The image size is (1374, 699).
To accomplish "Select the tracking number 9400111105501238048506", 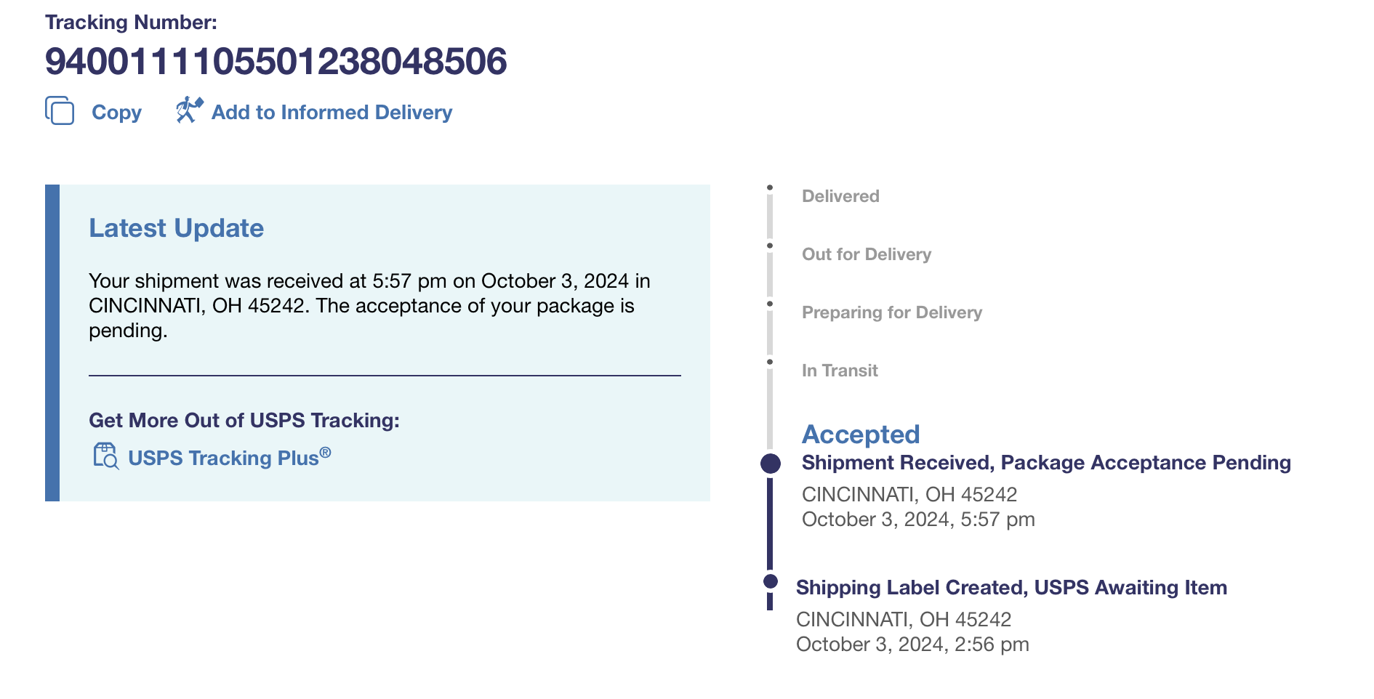I will 276,61.
